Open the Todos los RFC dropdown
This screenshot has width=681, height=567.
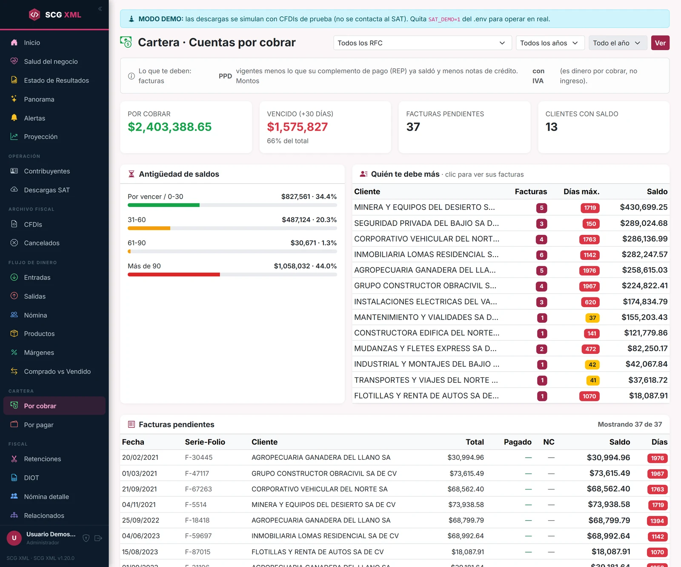click(x=422, y=43)
